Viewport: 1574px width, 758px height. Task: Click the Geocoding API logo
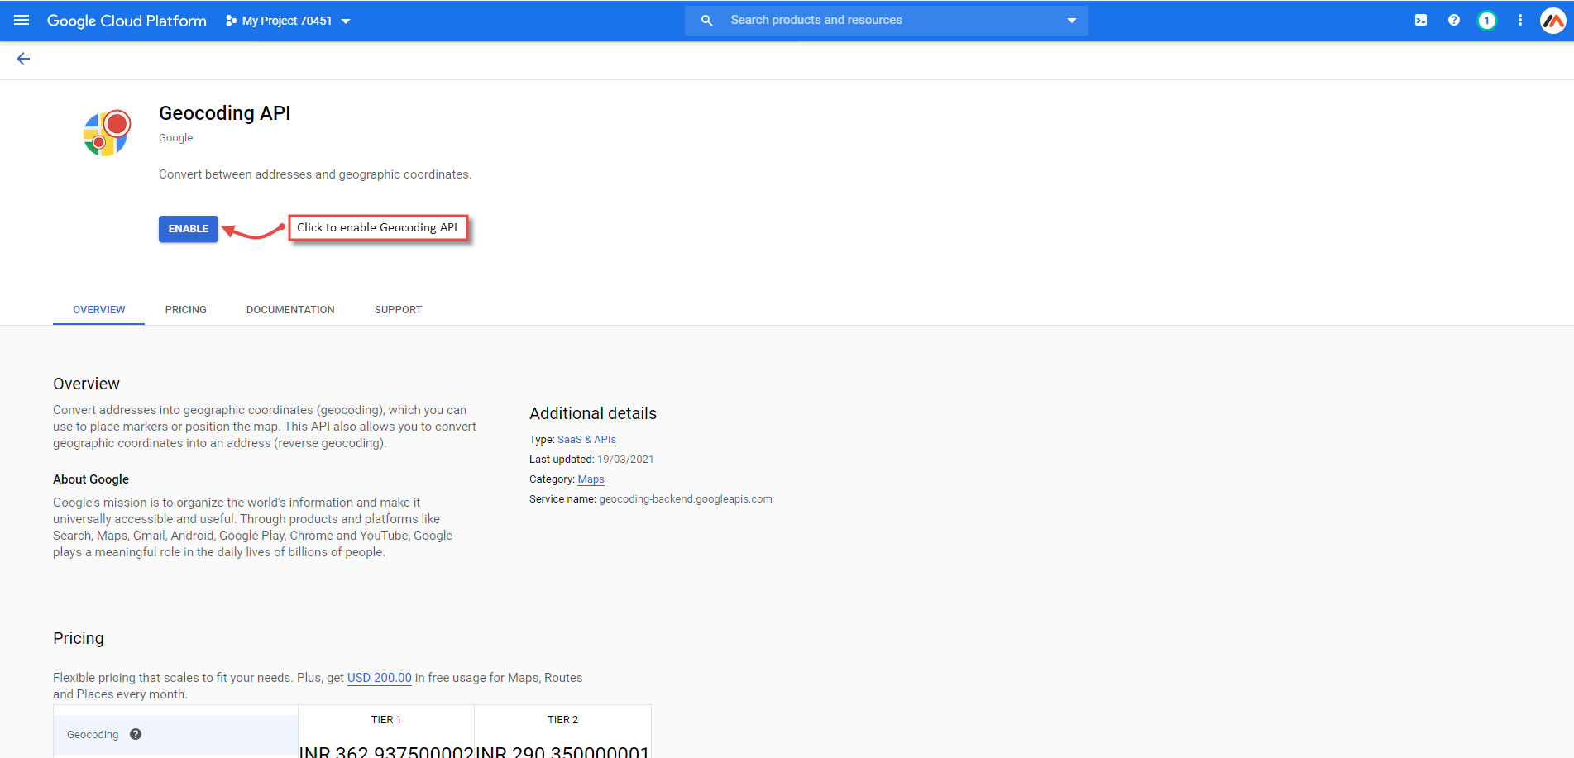tap(107, 133)
